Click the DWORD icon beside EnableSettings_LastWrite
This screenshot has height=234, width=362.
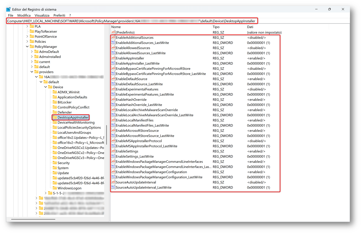tap(113, 156)
